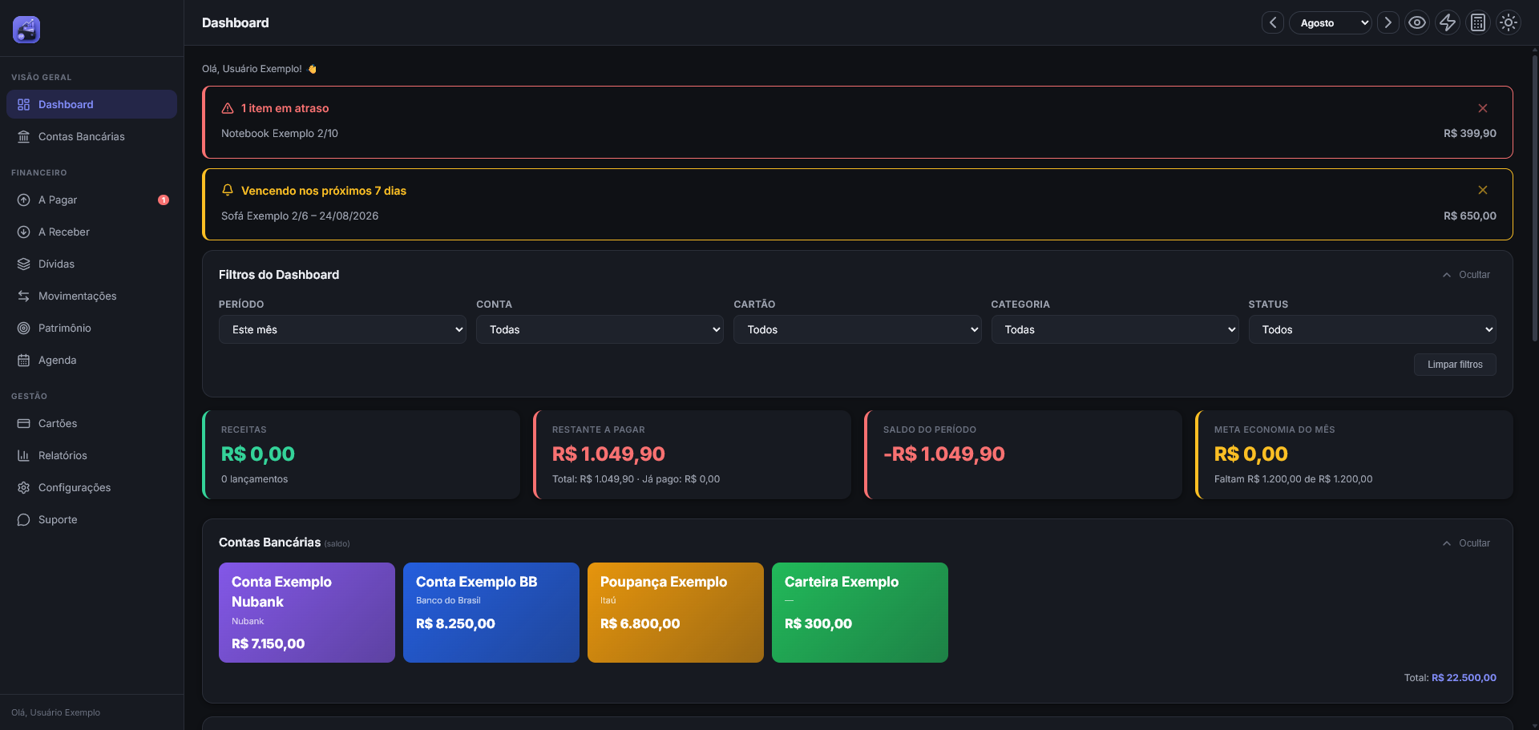Viewport: 1539px width, 730px height.
Task: Open the calculator icon
Action: (1478, 22)
